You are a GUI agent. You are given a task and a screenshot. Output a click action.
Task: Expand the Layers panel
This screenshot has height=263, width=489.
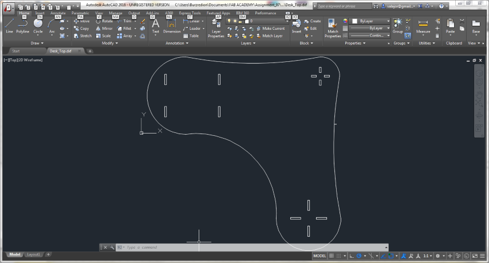click(249, 43)
